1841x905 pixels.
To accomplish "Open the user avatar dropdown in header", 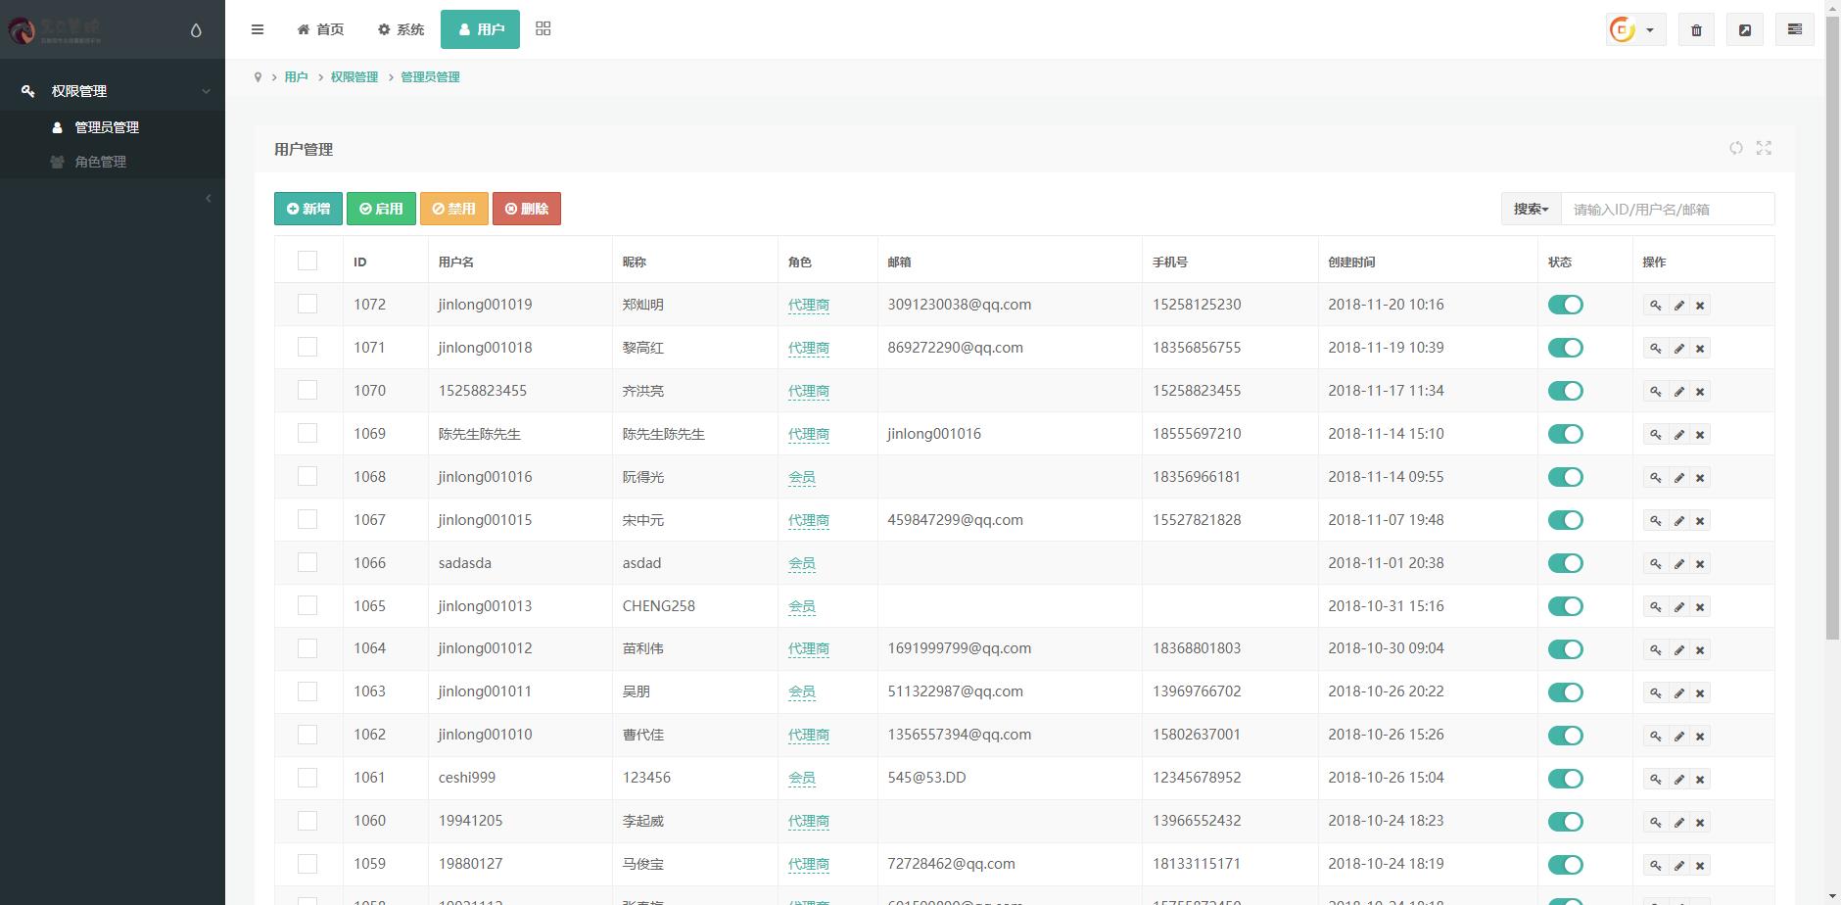I will click(1635, 29).
